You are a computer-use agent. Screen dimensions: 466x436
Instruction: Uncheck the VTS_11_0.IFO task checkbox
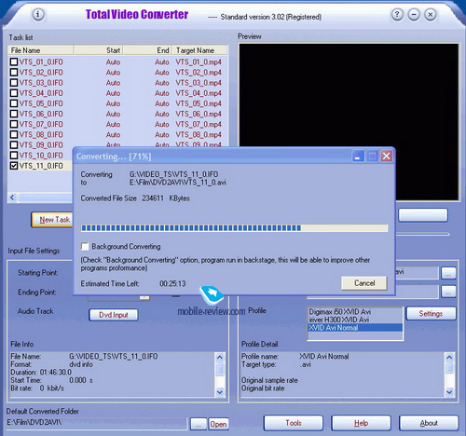14,166
